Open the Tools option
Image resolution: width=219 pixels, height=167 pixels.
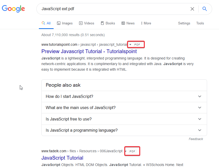click(x=200, y=23)
